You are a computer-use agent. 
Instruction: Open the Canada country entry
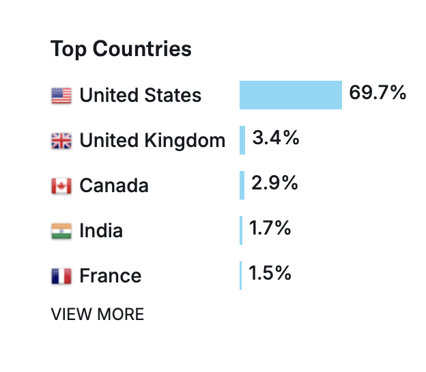(x=114, y=186)
